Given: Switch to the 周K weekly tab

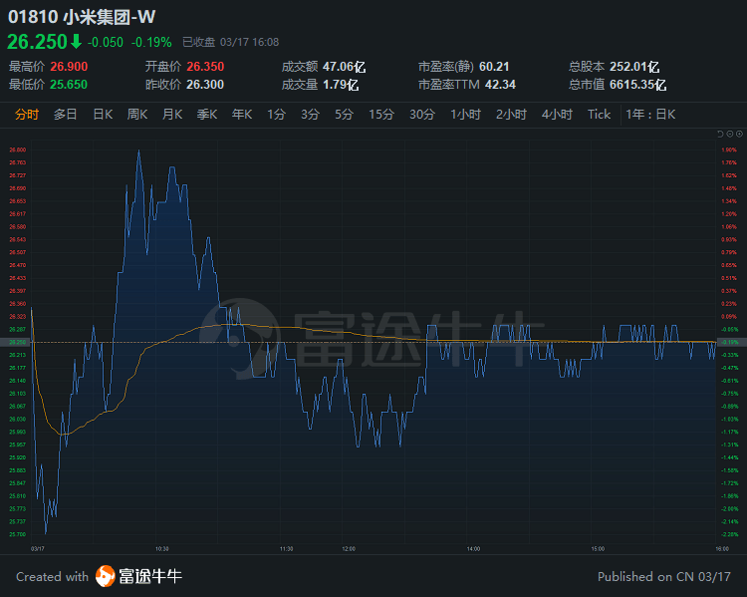Looking at the screenshot, I should [x=137, y=115].
